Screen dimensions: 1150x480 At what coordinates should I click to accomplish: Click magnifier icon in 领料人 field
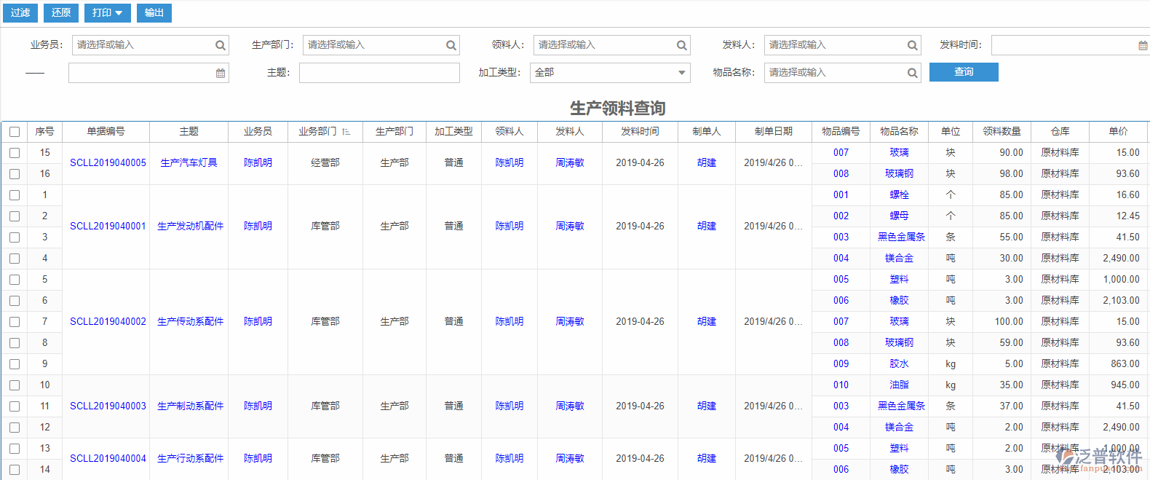681,45
